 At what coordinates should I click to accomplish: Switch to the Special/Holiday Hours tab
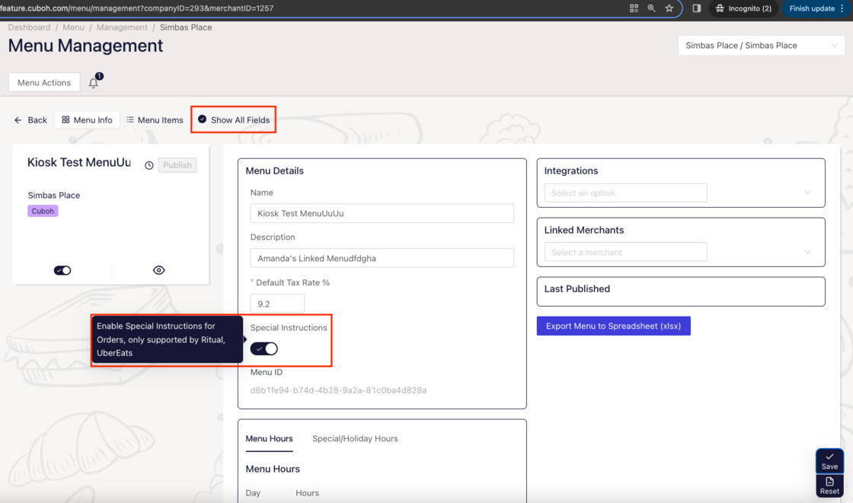[x=355, y=439]
